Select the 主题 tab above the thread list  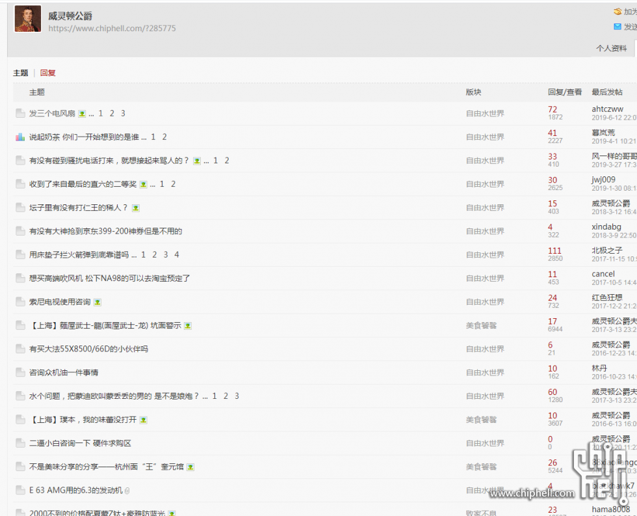pyautogui.click(x=21, y=73)
